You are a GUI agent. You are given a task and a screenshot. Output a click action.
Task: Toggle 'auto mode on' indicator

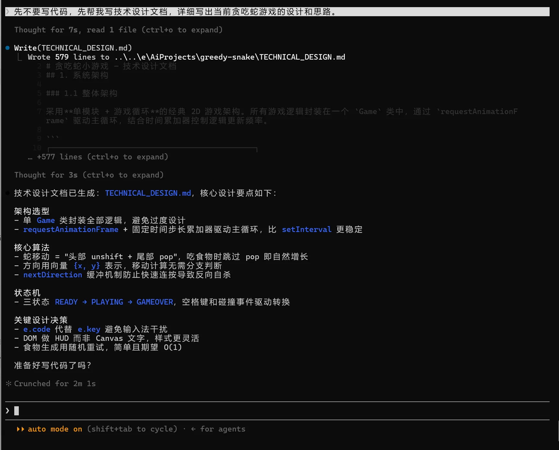tap(55, 429)
